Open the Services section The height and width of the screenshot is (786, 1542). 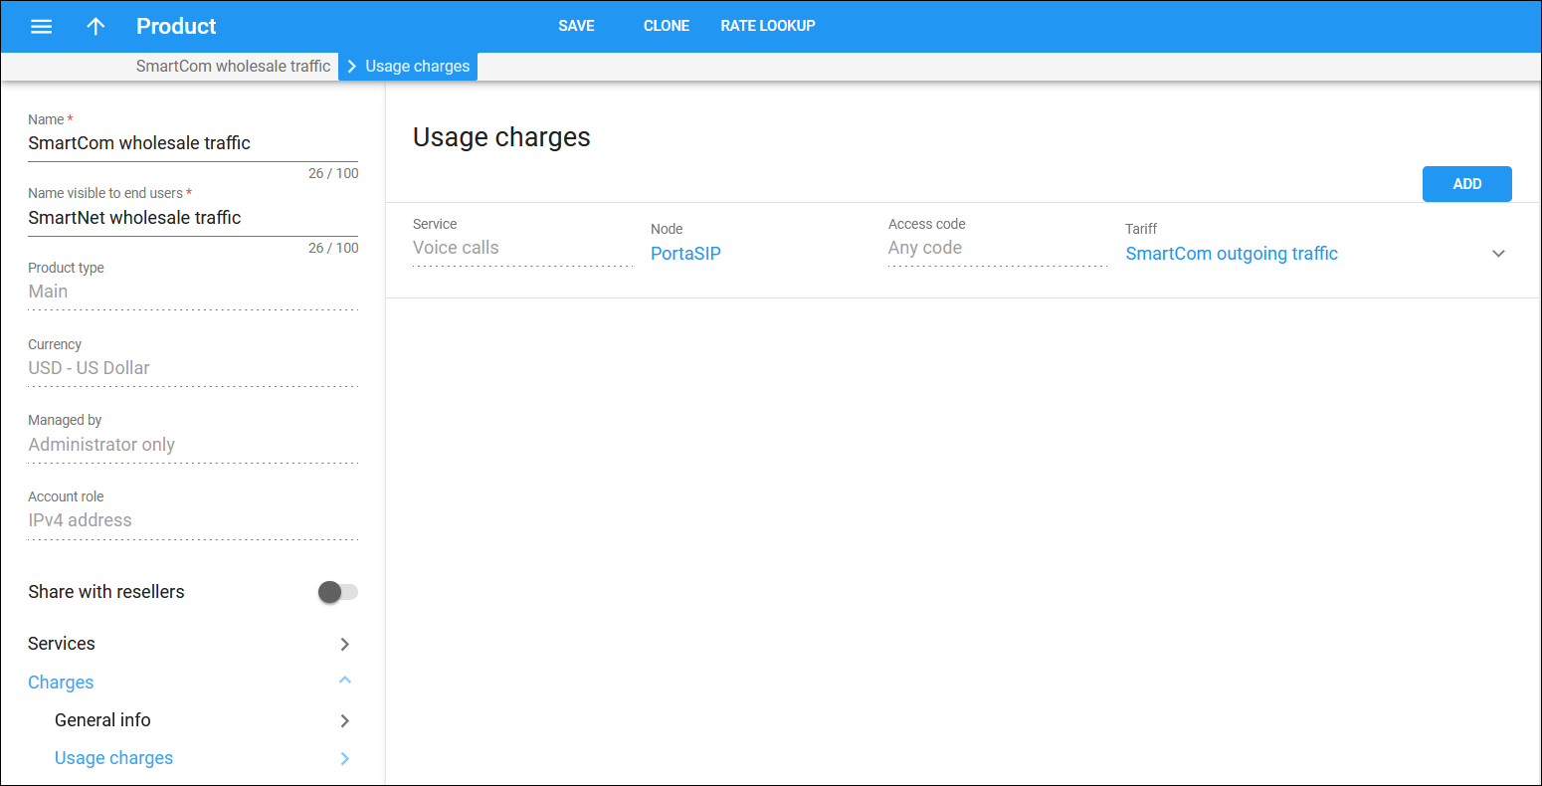pos(62,644)
